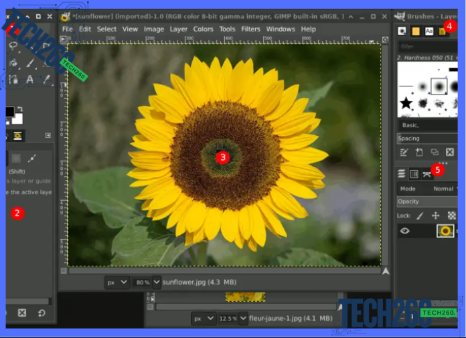The height and width of the screenshot is (338, 466).
Task: Open tool options tab menu arrow
Action: click(48, 135)
